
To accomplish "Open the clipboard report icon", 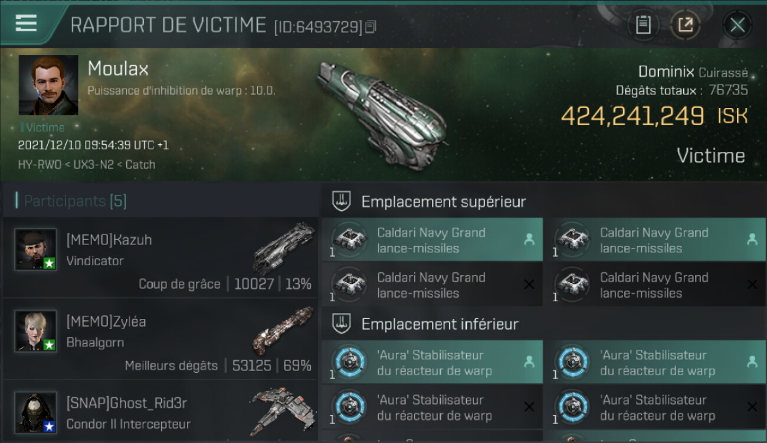I will (x=643, y=25).
